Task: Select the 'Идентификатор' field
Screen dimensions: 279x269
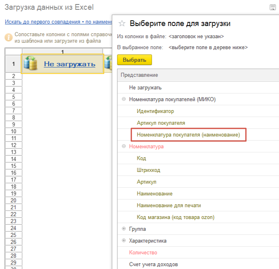Action: pyautogui.click(x=155, y=111)
